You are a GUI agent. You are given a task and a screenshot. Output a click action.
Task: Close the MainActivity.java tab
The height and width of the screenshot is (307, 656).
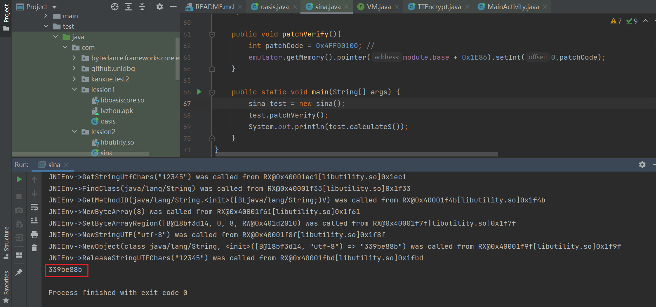coord(545,7)
